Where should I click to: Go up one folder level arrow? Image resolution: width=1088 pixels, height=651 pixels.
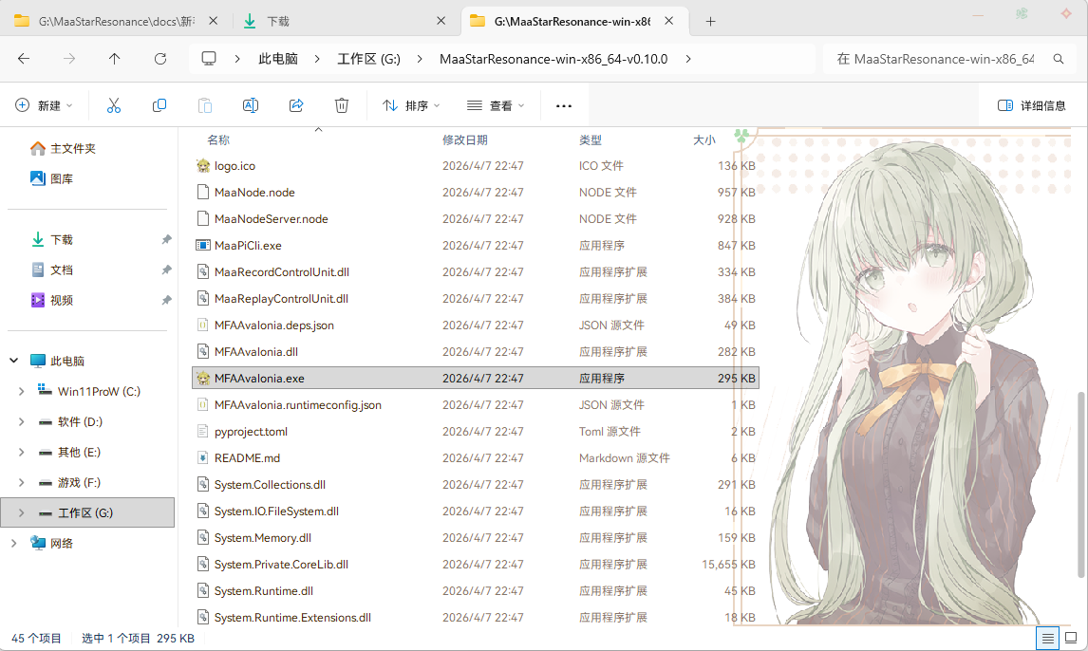tap(115, 59)
